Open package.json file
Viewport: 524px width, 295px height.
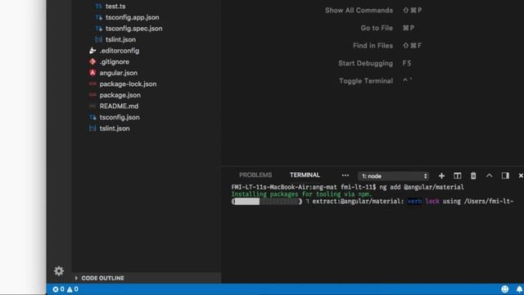click(120, 95)
